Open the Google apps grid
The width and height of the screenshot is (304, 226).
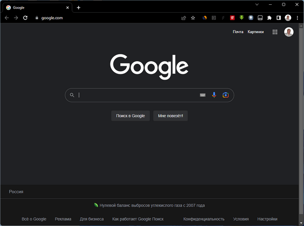pyautogui.click(x=275, y=32)
